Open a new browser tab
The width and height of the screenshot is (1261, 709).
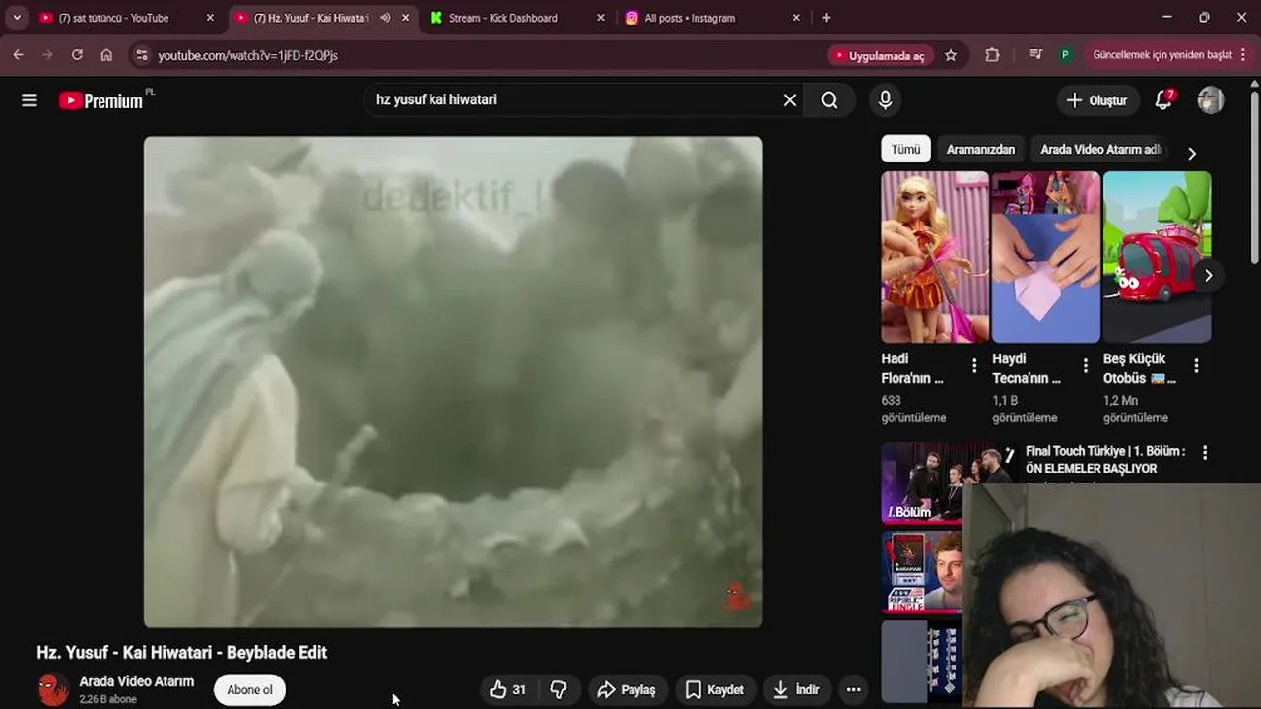pos(826,18)
